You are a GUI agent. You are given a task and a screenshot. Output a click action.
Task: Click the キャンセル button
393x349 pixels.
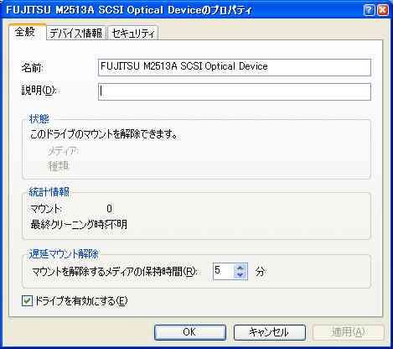tap(269, 332)
